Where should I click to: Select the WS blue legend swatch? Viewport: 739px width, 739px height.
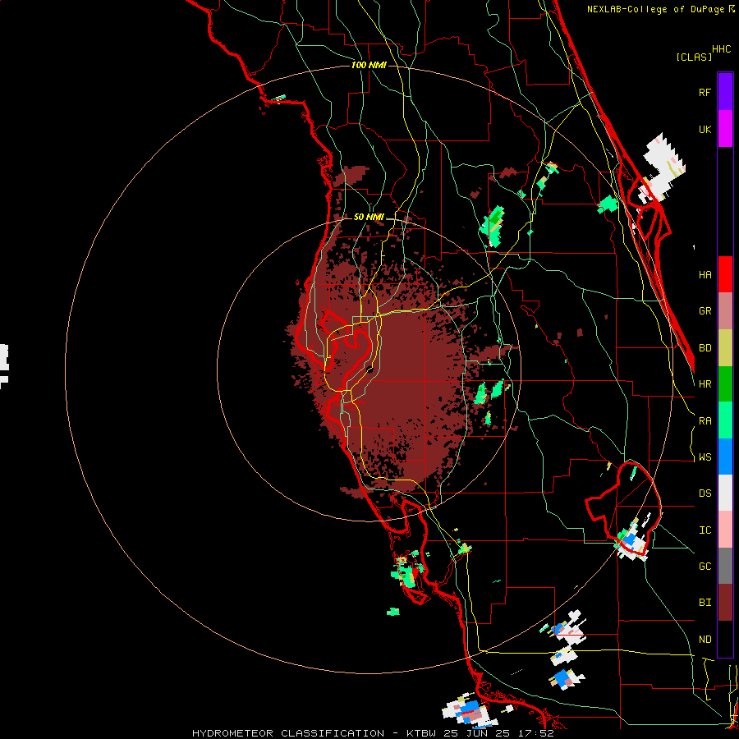[x=725, y=457]
